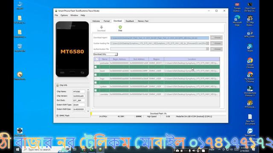
Task: Open the Recycle Bin desktop icon
Action: pos(20,48)
